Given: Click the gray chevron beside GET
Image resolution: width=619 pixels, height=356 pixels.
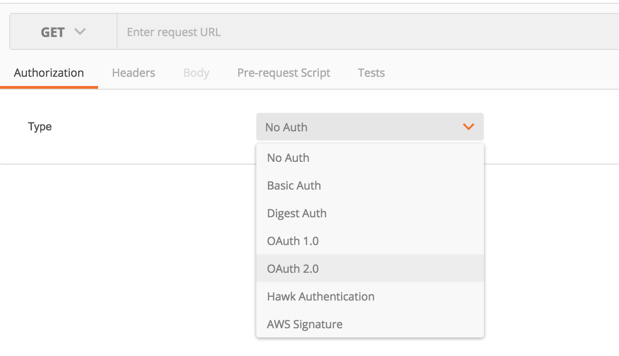Looking at the screenshot, I should point(80,31).
